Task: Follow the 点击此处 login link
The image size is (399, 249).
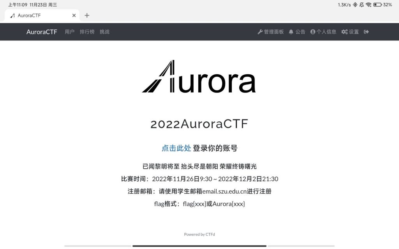Action: (x=176, y=148)
